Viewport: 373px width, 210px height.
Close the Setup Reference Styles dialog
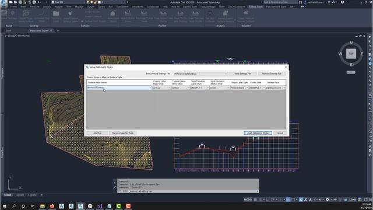point(286,67)
